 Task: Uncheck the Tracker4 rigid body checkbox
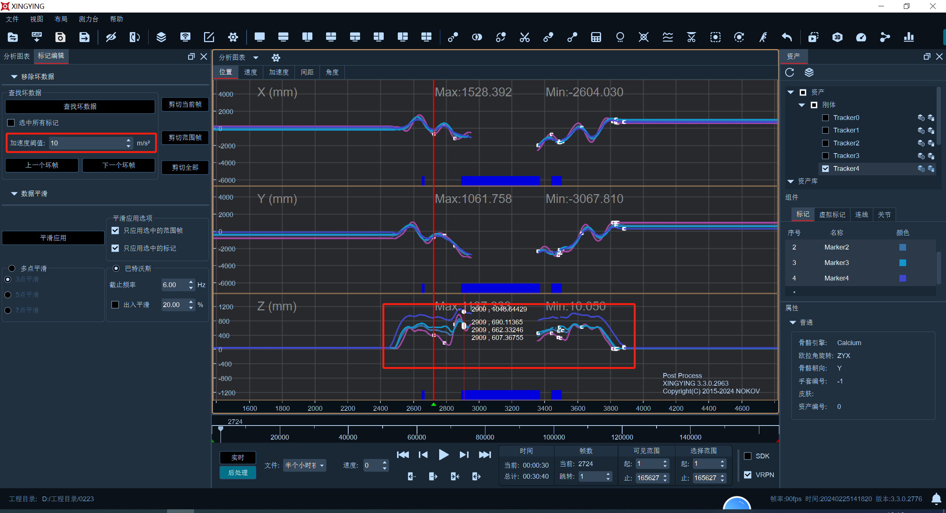[x=825, y=169]
